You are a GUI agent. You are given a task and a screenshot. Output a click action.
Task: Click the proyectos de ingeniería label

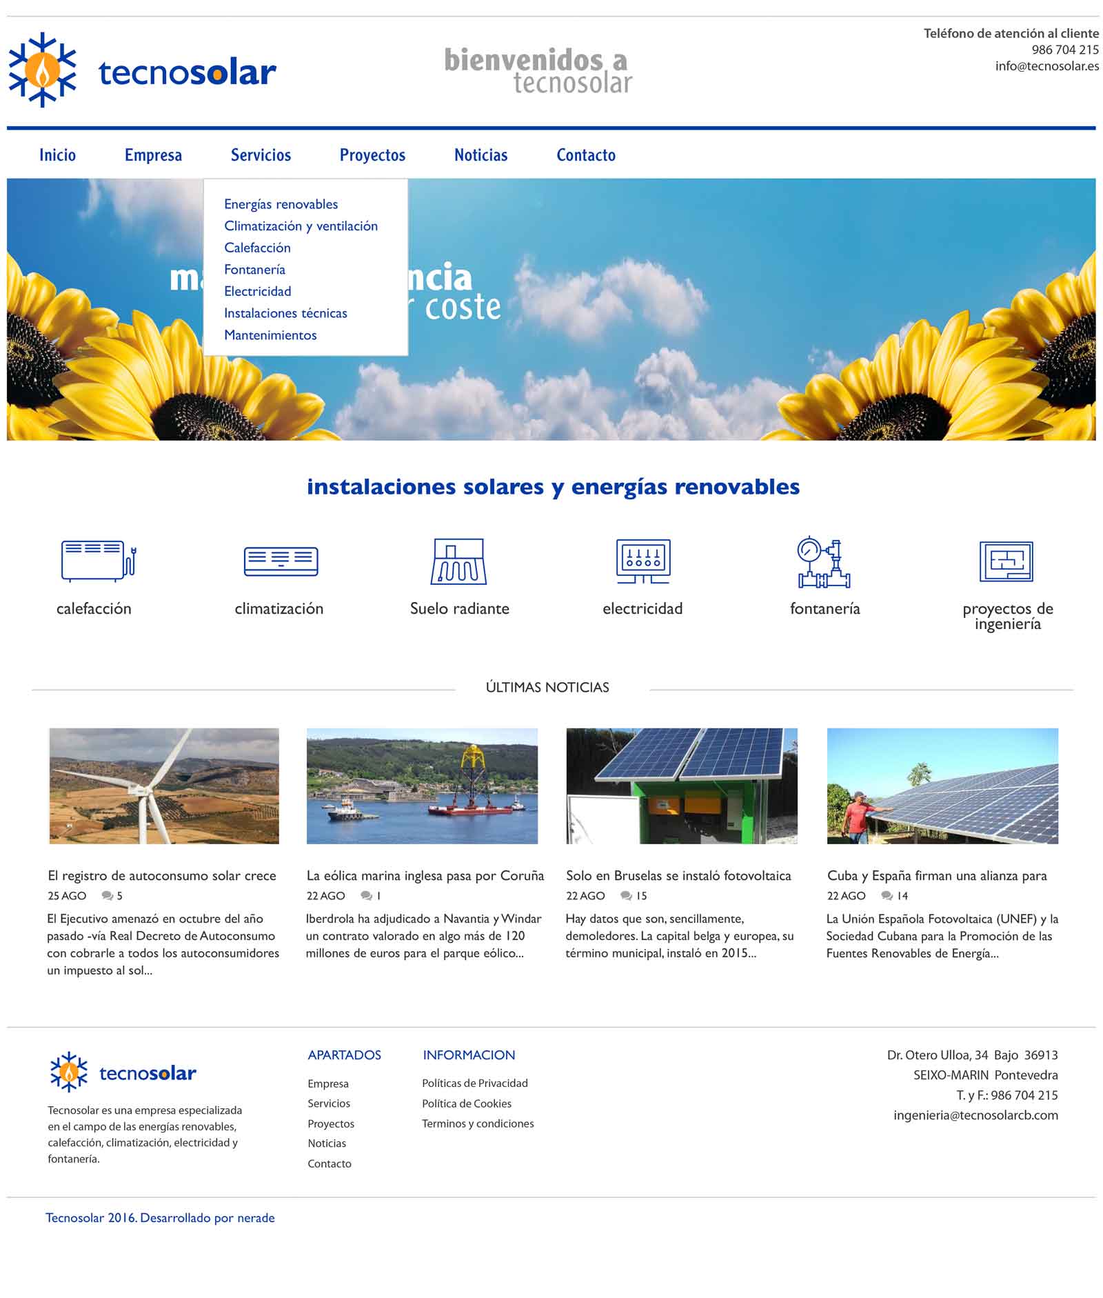pos(1007,617)
